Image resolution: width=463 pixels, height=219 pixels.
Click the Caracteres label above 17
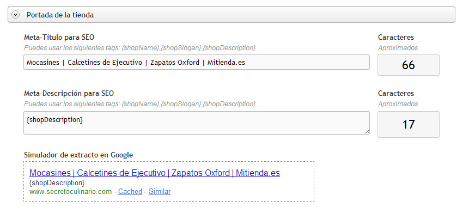396,94
